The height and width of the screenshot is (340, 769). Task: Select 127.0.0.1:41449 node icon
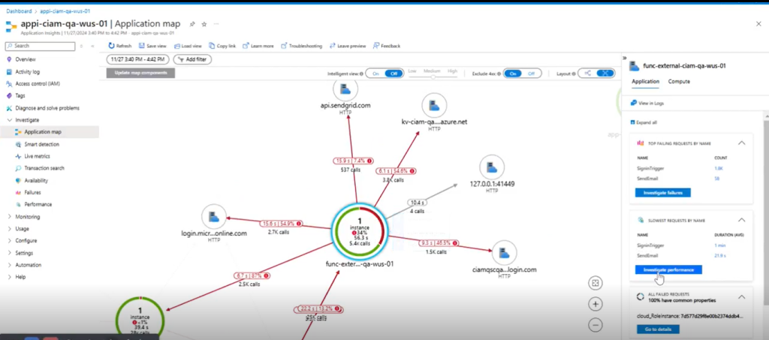pyautogui.click(x=492, y=167)
